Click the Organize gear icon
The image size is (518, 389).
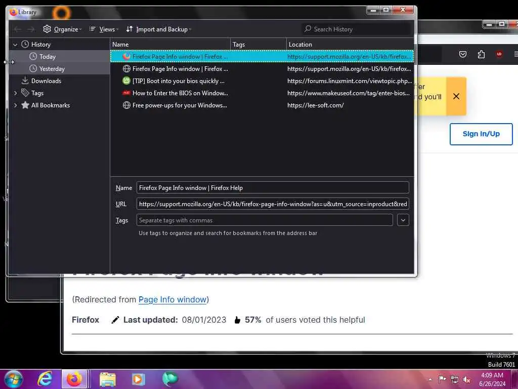47,29
